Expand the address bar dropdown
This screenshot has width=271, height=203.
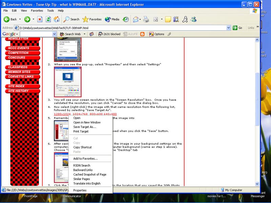pos(229,28)
